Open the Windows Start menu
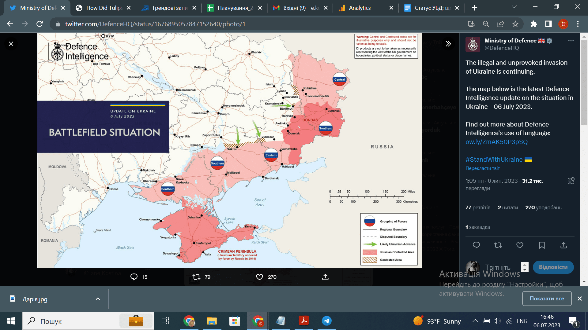This screenshot has height=330, width=588. (11, 321)
